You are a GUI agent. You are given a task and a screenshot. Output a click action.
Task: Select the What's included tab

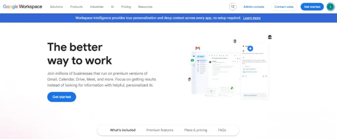pos(123,130)
